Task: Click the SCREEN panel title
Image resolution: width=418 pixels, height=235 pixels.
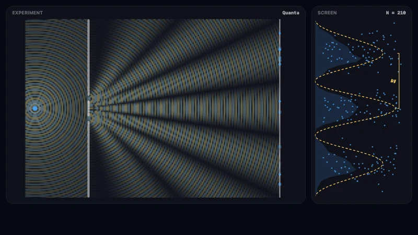Action: (x=327, y=13)
